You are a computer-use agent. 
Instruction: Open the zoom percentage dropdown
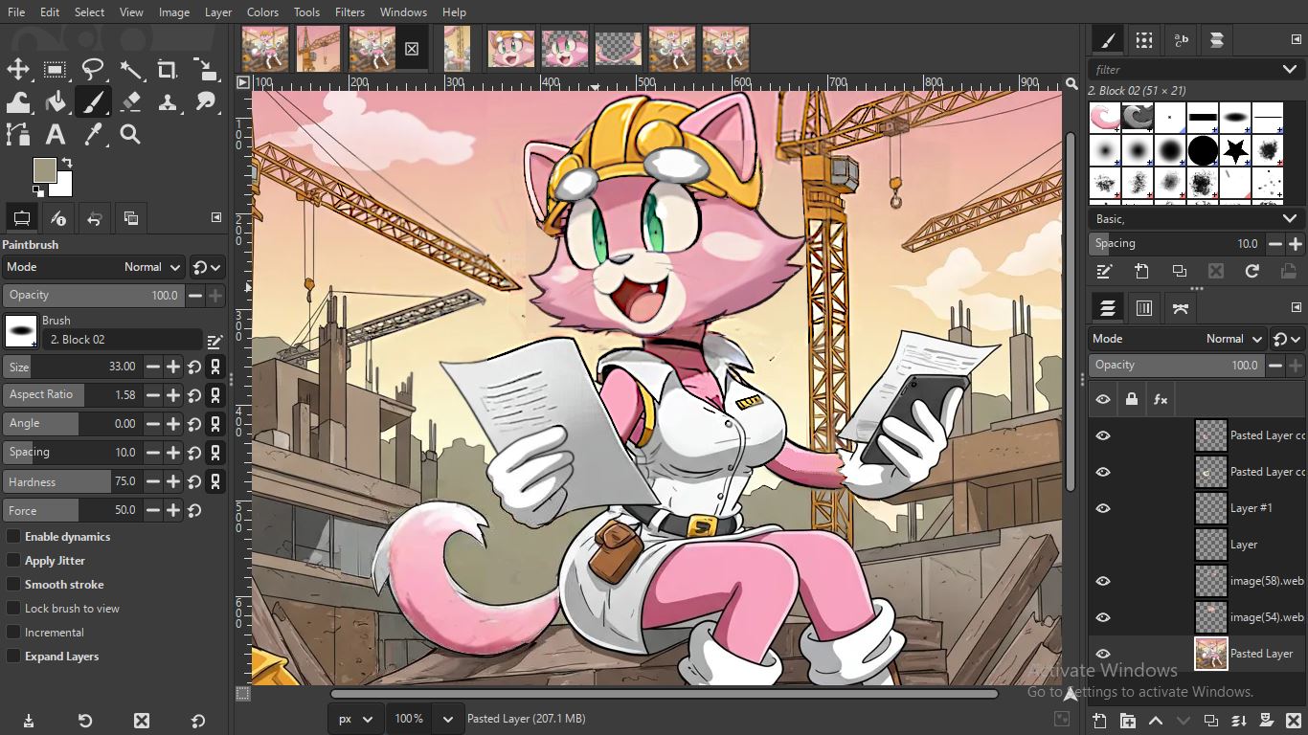tap(447, 719)
